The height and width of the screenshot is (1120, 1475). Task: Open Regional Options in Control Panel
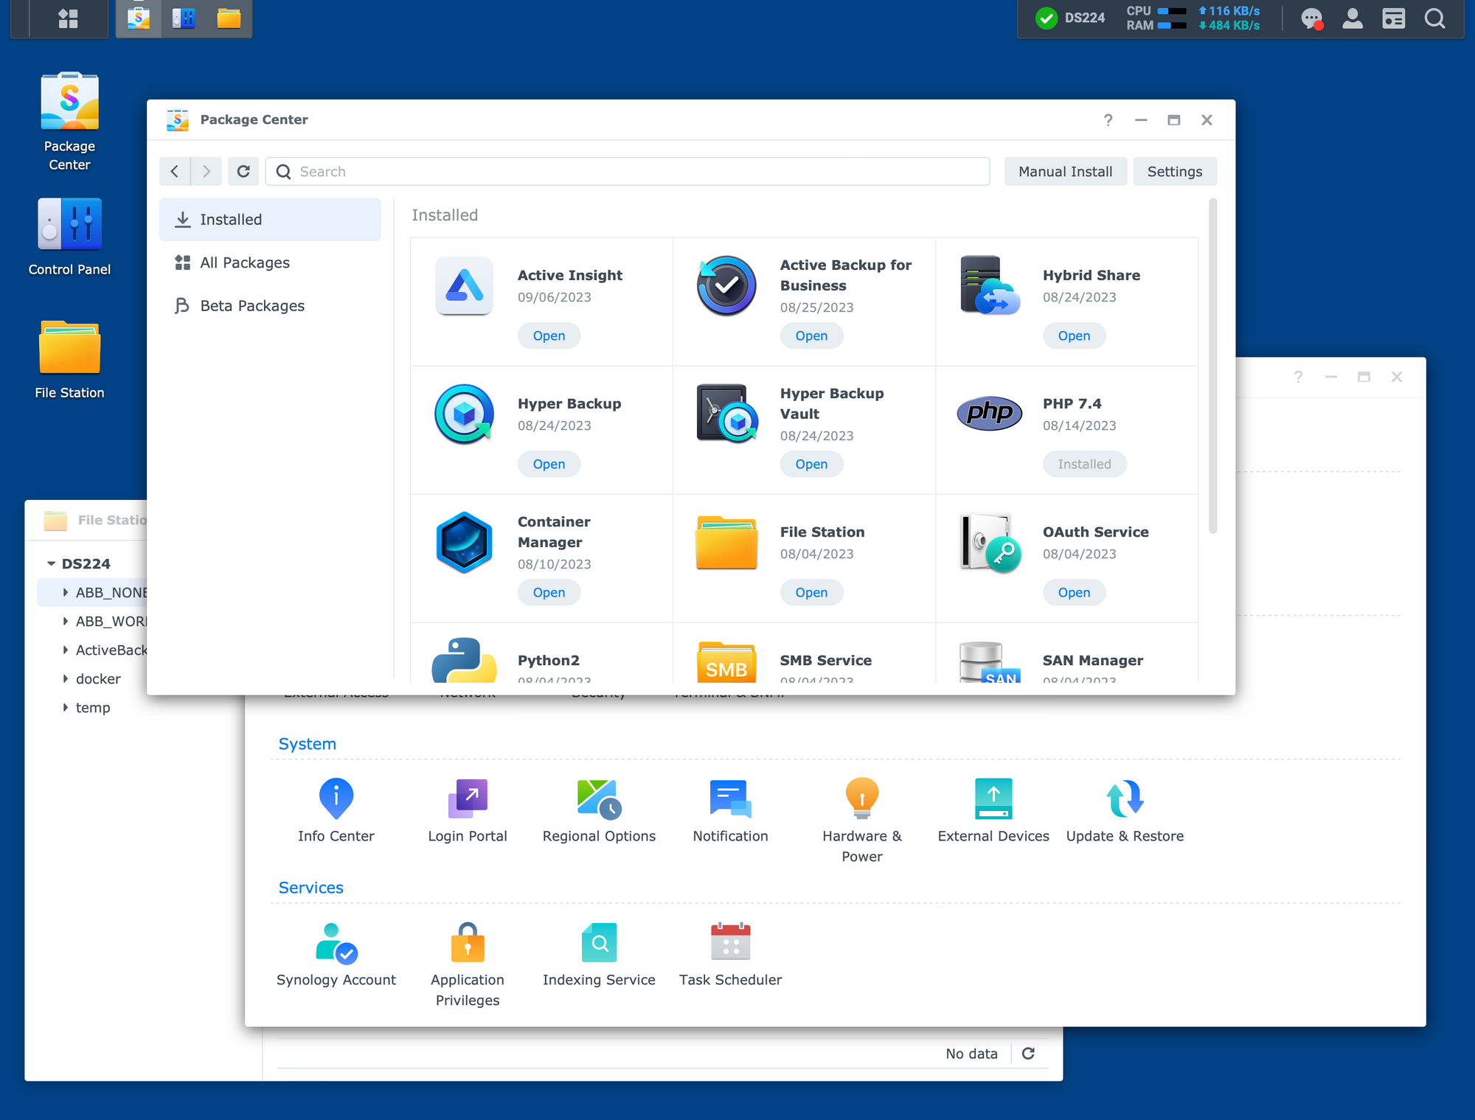click(x=599, y=810)
